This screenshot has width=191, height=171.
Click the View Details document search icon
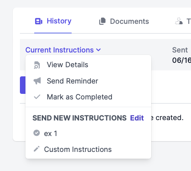pyautogui.click(x=37, y=65)
